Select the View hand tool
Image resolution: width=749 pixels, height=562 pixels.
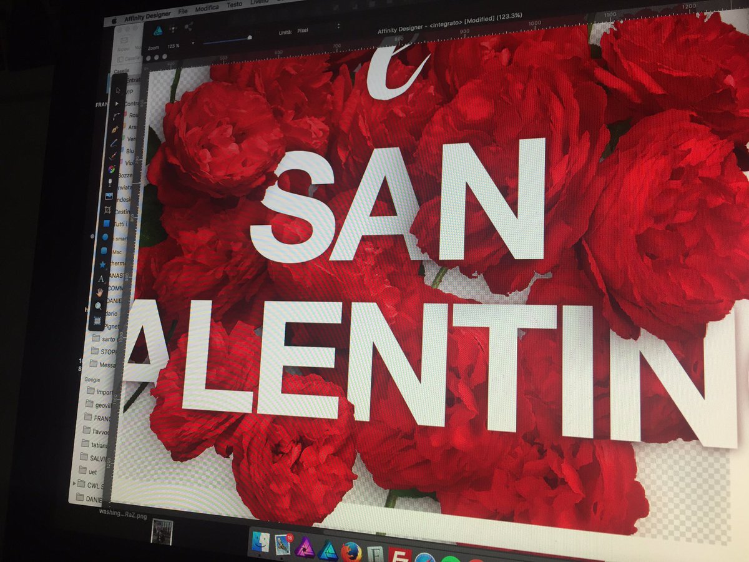[x=100, y=292]
